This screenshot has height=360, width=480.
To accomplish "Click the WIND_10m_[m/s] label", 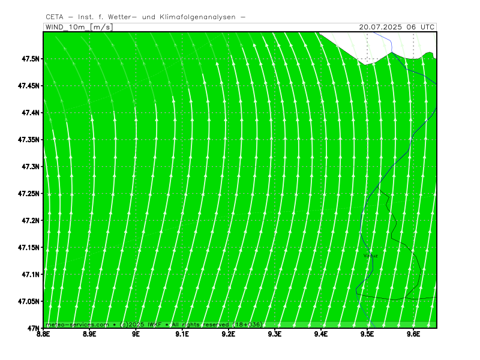I will 79,27.
